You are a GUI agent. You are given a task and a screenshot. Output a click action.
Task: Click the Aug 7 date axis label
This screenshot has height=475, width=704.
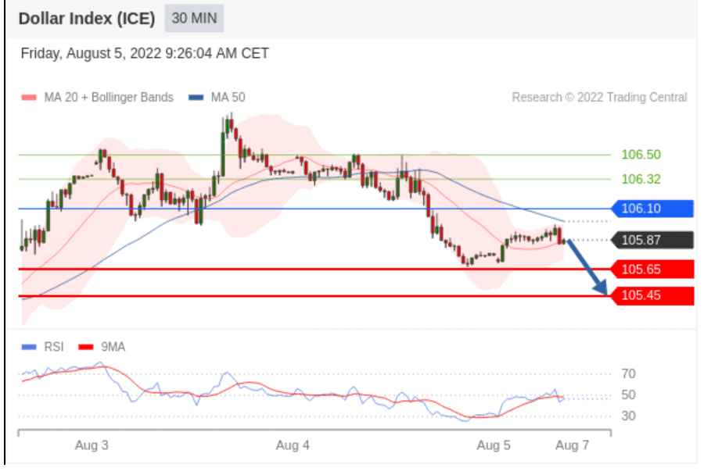[x=572, y=445]
